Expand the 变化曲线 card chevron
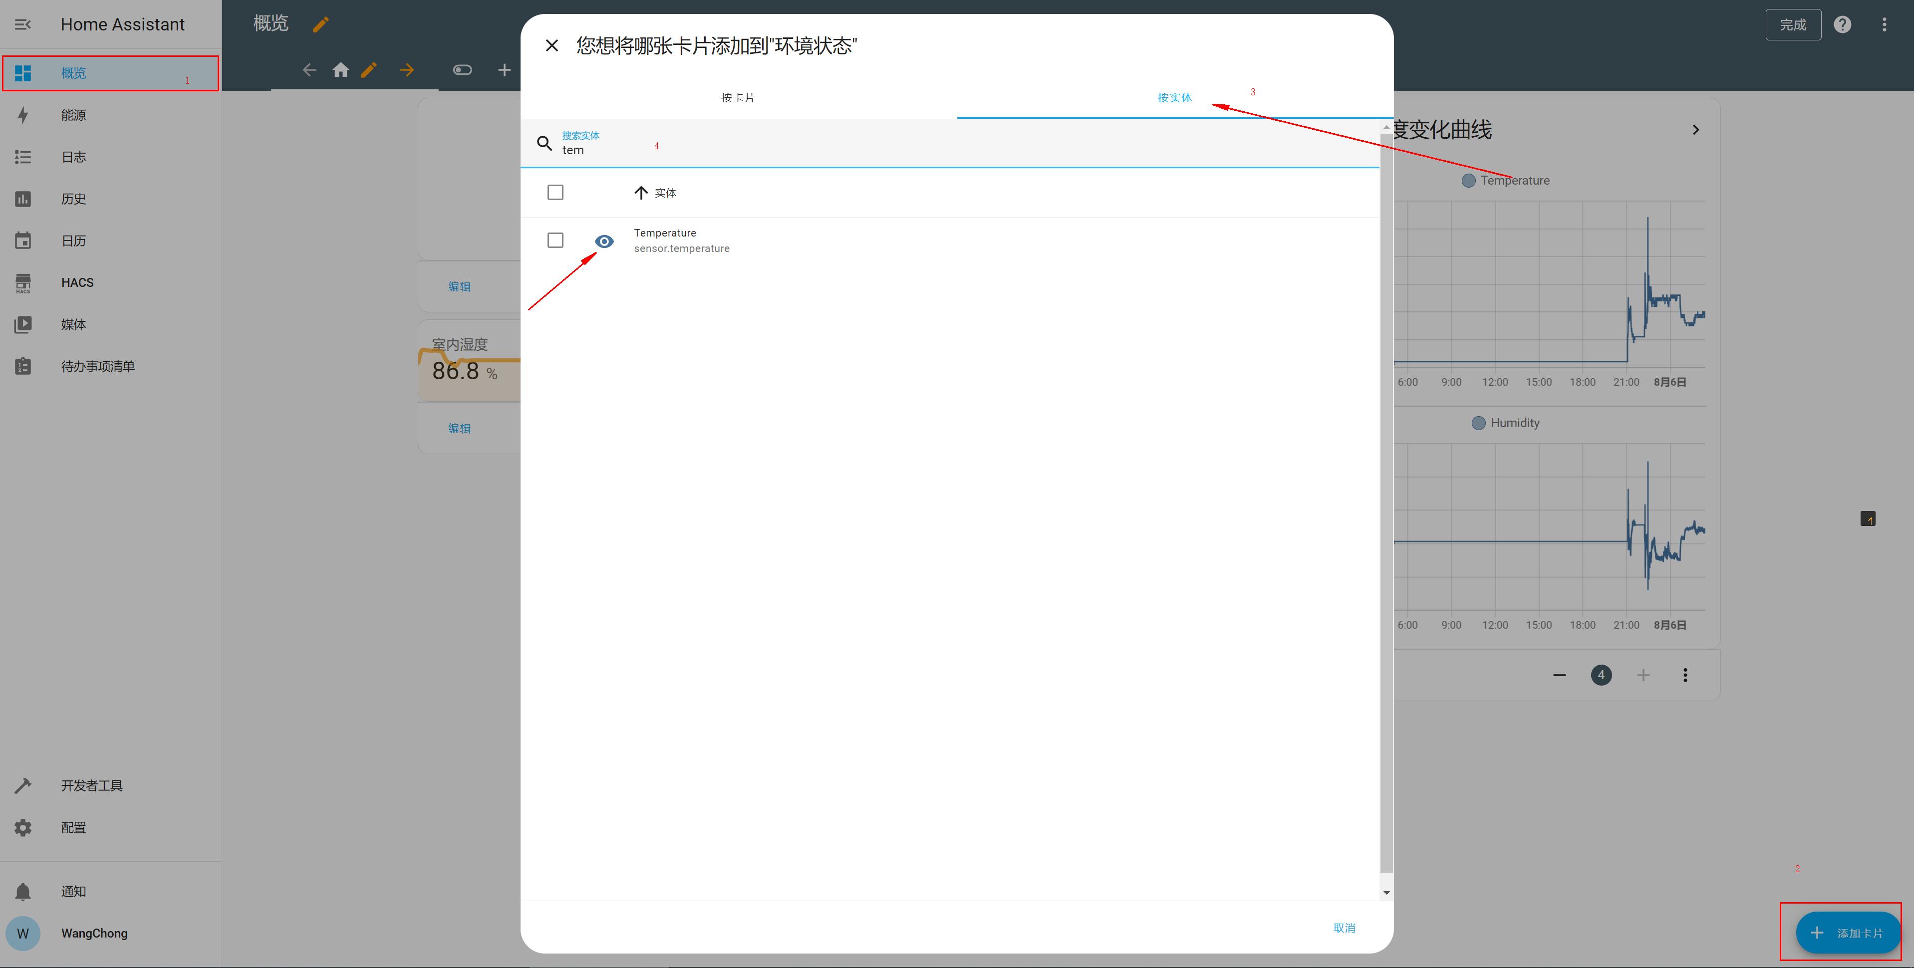Image resolution: width=1914 pixels, height=968 pixels. tap(1695, 129)
